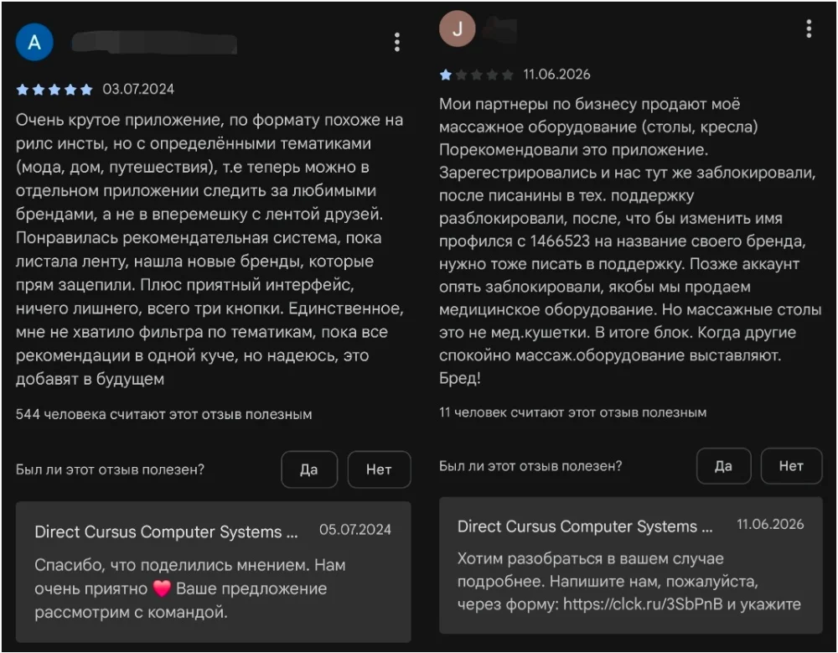The width and height of the screenshot is (838, 653).
Task: Open the three-dot menu on reviewer A's review
Action: (x=396, y=42)
